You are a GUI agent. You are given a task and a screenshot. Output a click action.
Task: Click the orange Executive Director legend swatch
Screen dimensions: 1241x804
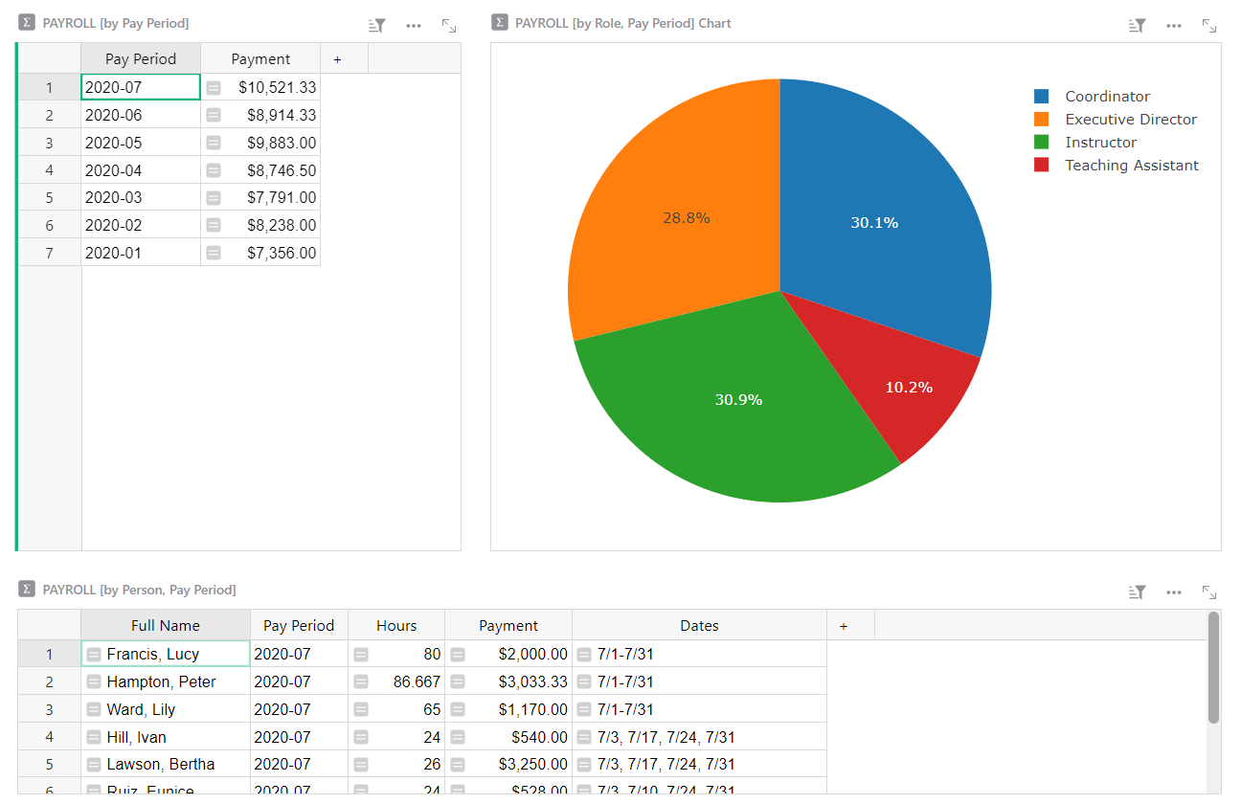[1042, 120]
